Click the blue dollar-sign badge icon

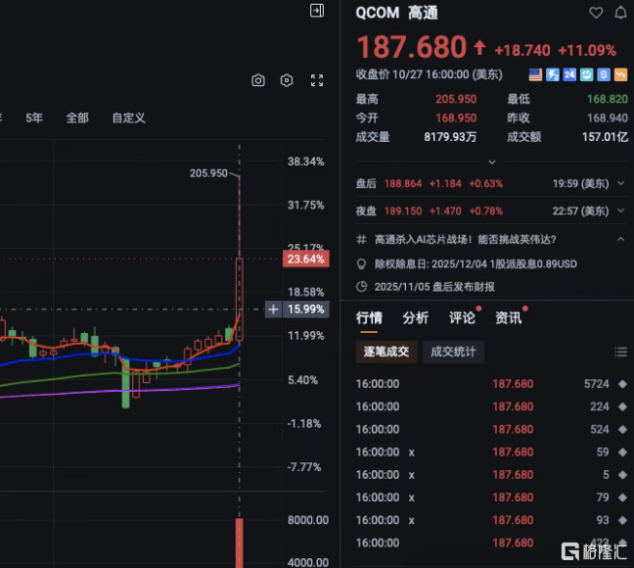(x=604, y=74)
